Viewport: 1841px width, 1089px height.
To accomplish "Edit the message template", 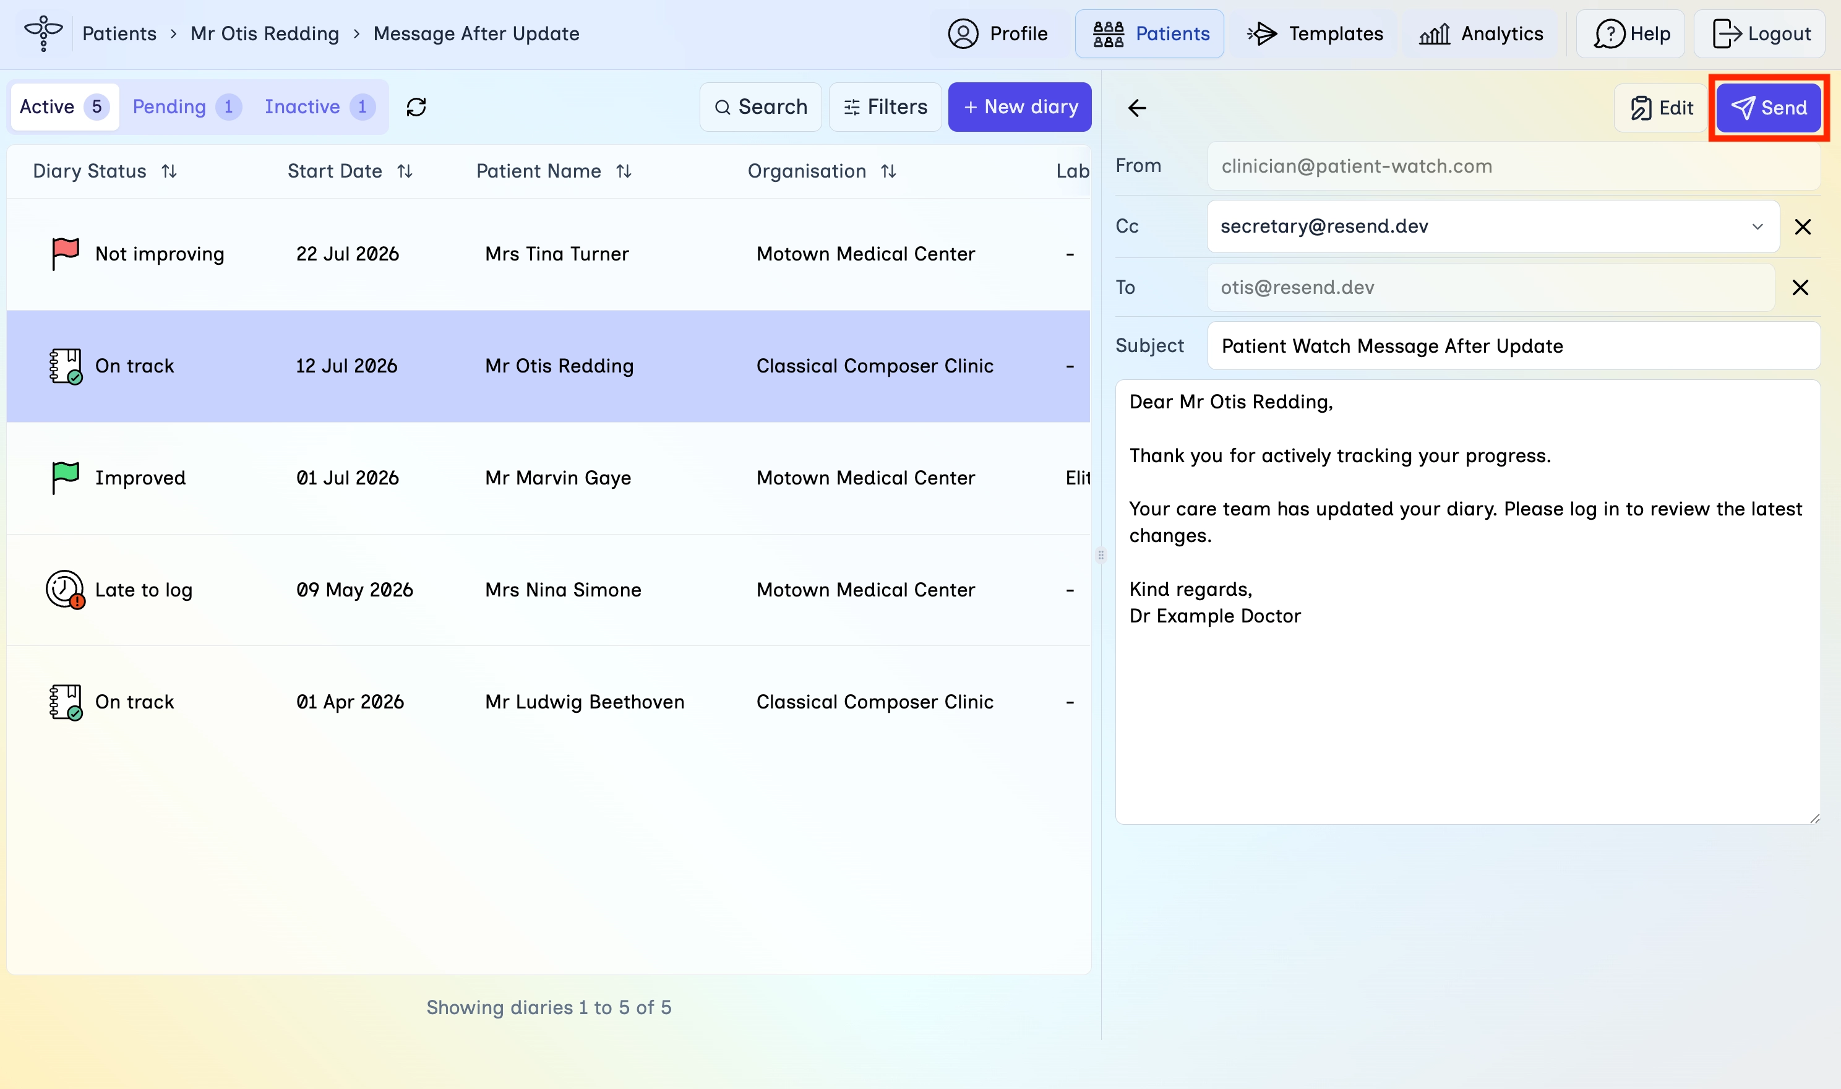I will point(1660,108).
